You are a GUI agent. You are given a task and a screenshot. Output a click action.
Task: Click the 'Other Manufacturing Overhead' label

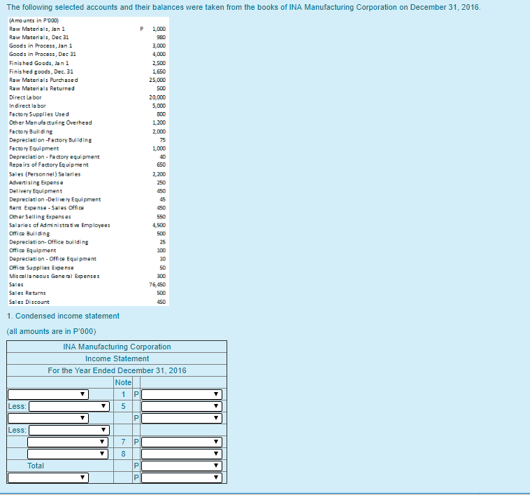tap(50, 123)
